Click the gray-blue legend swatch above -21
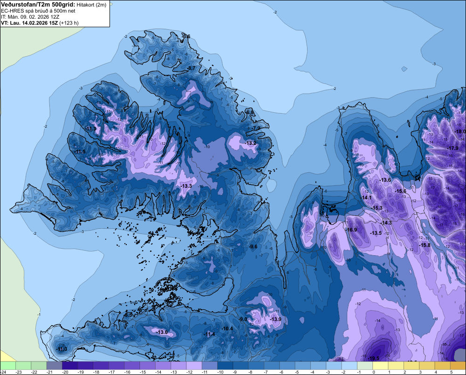The image size is (466, 375). coord(55,365)
